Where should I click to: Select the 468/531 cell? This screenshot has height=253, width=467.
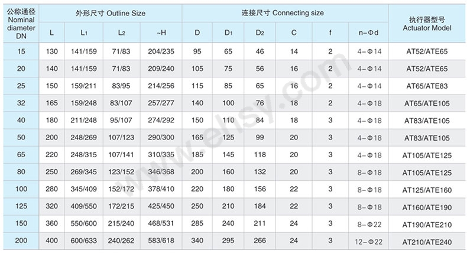click(161, 224)
